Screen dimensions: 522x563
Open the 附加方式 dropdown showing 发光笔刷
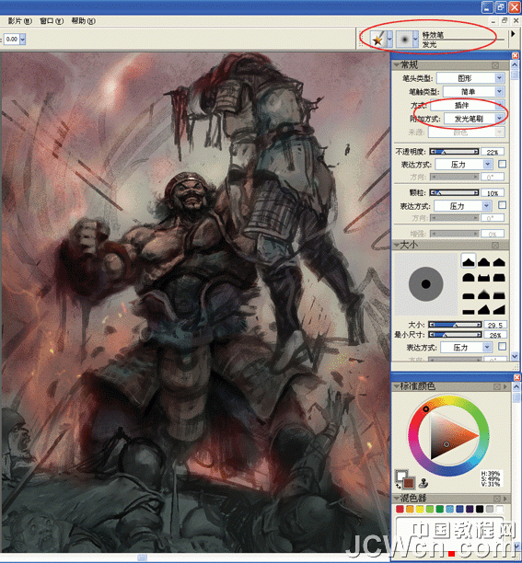click(x=474, y=119)
